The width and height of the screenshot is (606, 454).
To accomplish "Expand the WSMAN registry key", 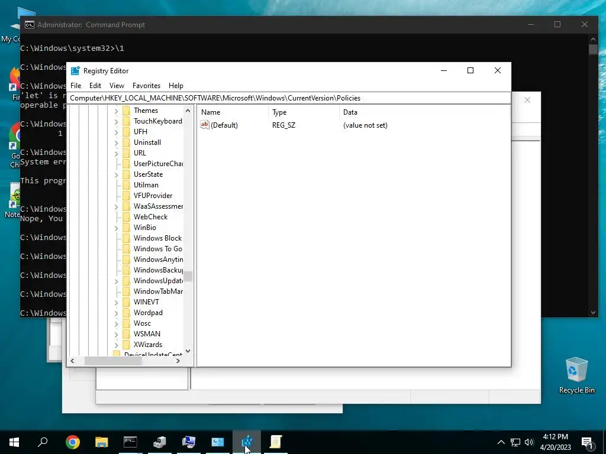I will 117,334.
